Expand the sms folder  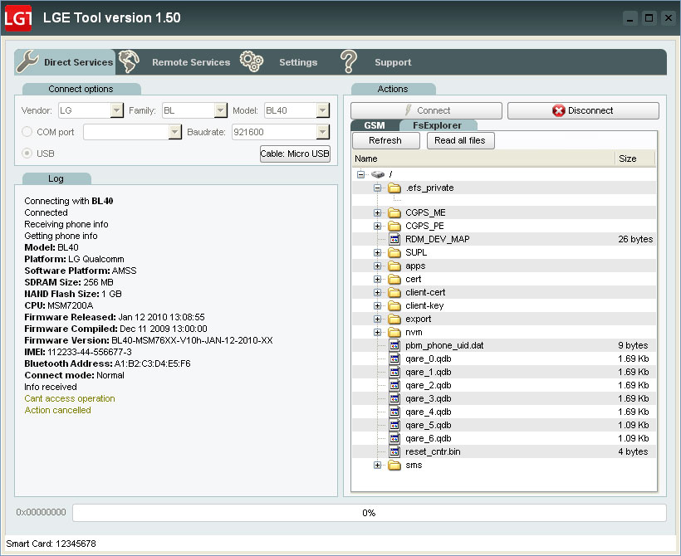point(377,466)
